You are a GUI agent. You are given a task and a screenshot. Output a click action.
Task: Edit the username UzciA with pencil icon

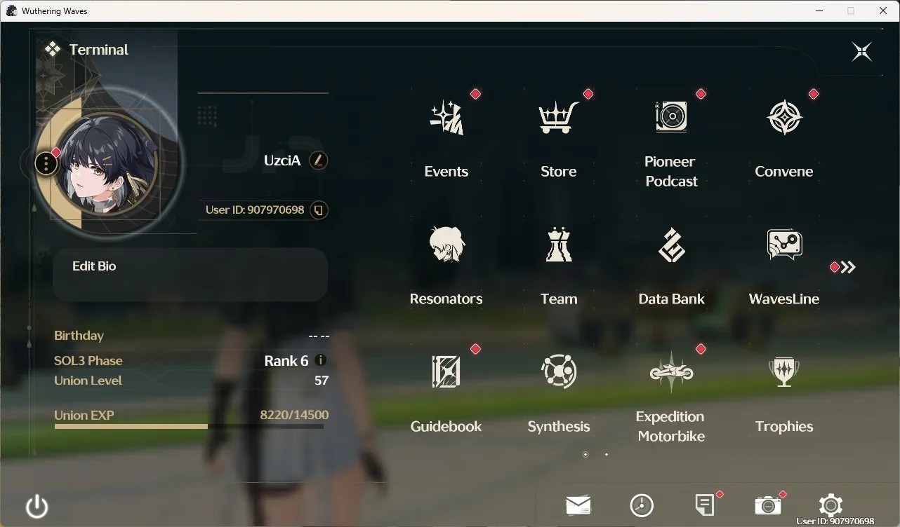[318, 160]
